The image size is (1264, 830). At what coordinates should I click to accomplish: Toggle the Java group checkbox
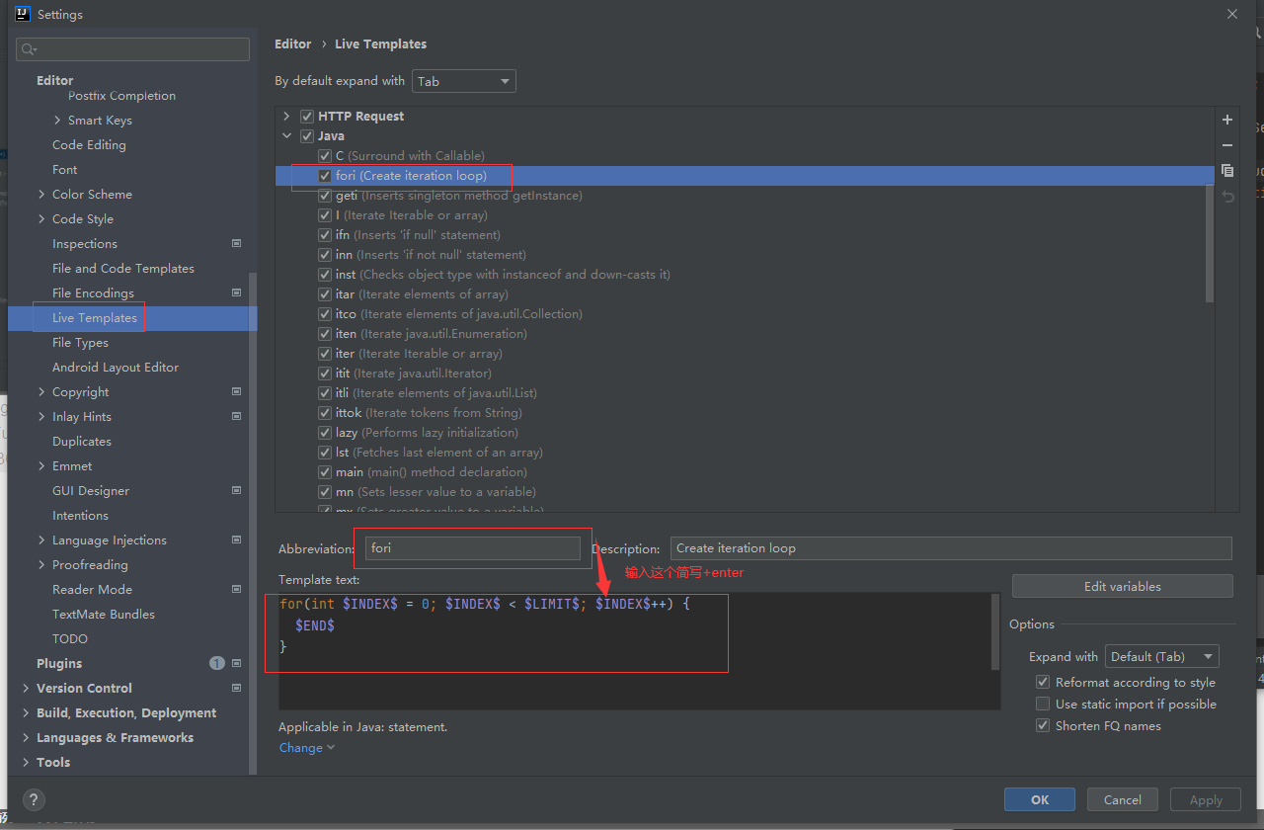click(307, 135)
